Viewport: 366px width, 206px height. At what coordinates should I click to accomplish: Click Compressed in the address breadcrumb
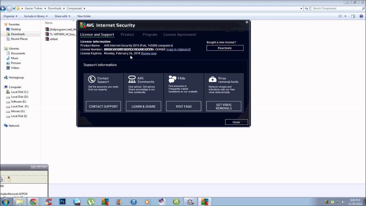[x=74, y=9]
